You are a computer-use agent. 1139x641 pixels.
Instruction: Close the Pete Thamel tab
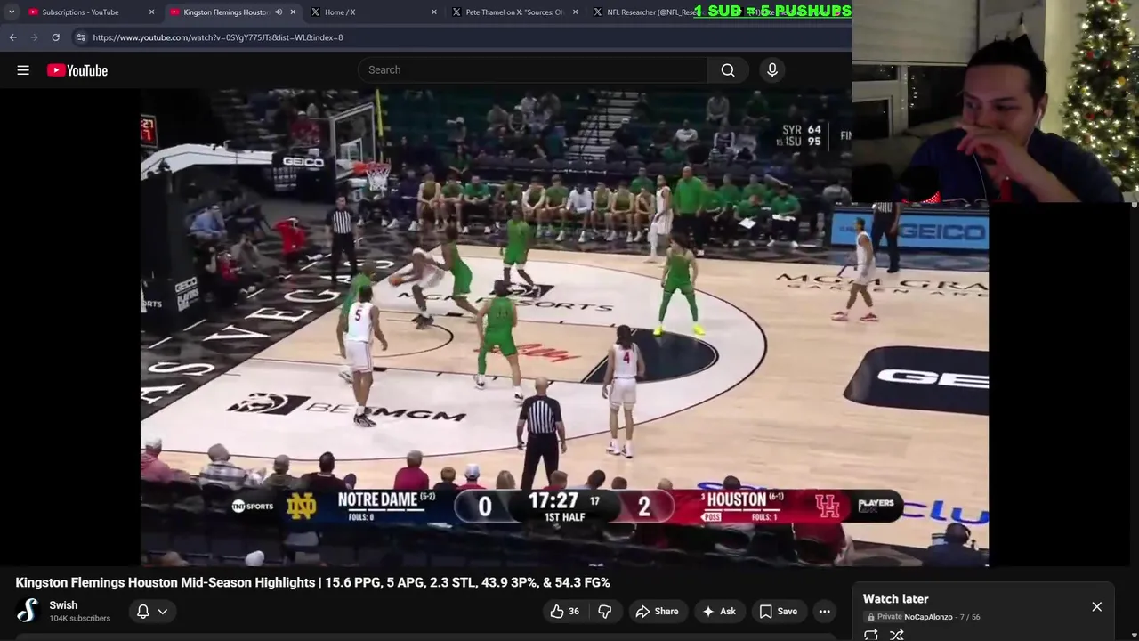click(x=575, y=12)
